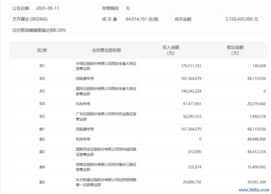Click the www.365jz.com watermark link
Image resolution: width=271 pixels, height=194 pixels.
[x=254, y=190]
